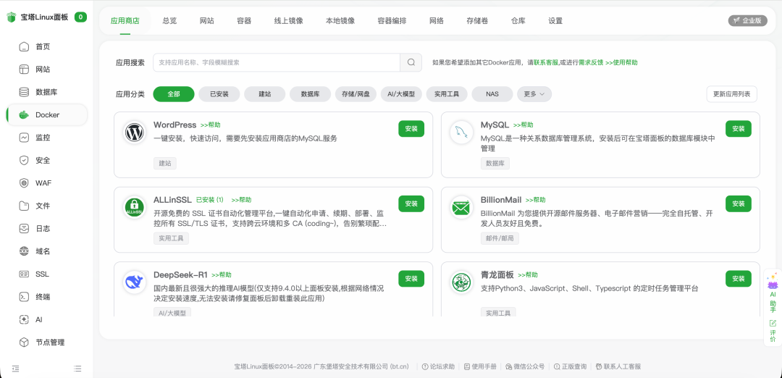Open the 监控 monitoring icon
This screenshot has width=782, height=378.
[24, 138]
